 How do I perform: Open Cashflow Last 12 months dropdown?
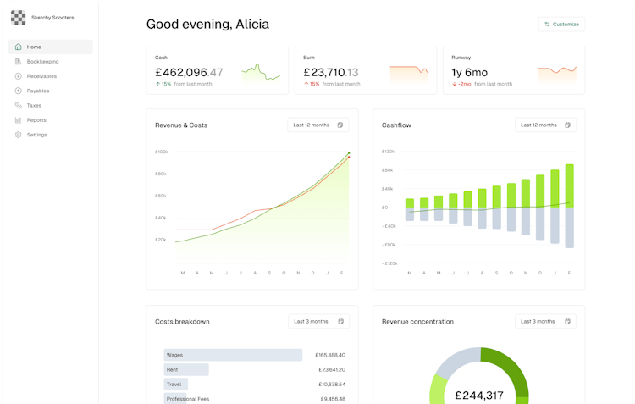pos(544,125)
